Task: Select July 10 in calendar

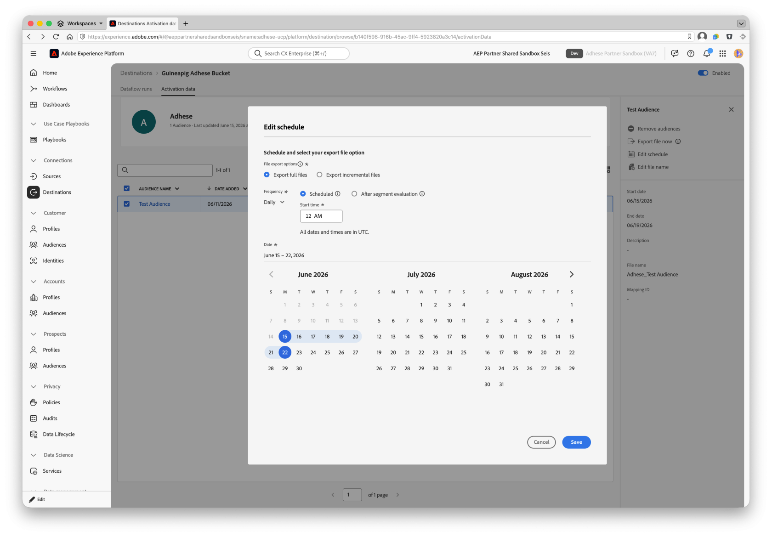Action: [x=449, y=321]
